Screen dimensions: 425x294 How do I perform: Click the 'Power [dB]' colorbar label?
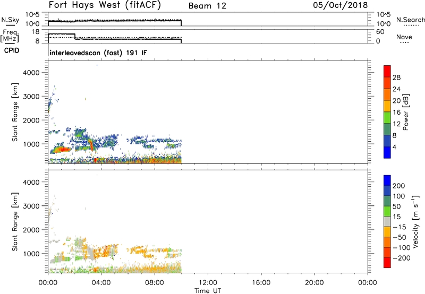[405, 112]
